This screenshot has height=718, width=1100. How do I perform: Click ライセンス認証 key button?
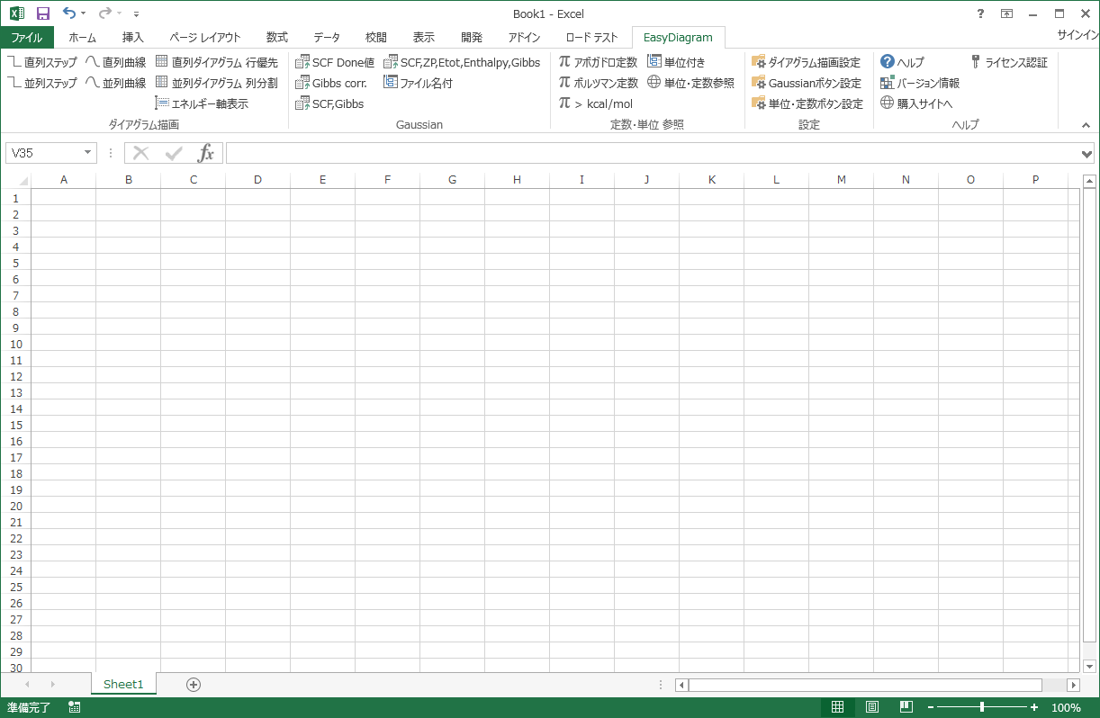(1008, 62)
